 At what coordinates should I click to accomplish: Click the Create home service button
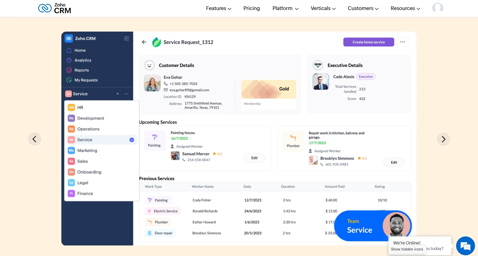coord(368,42)
